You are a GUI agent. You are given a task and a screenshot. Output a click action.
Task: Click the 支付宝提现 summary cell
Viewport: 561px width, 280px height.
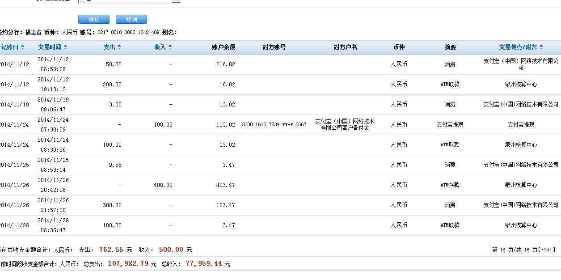point(450,125)
